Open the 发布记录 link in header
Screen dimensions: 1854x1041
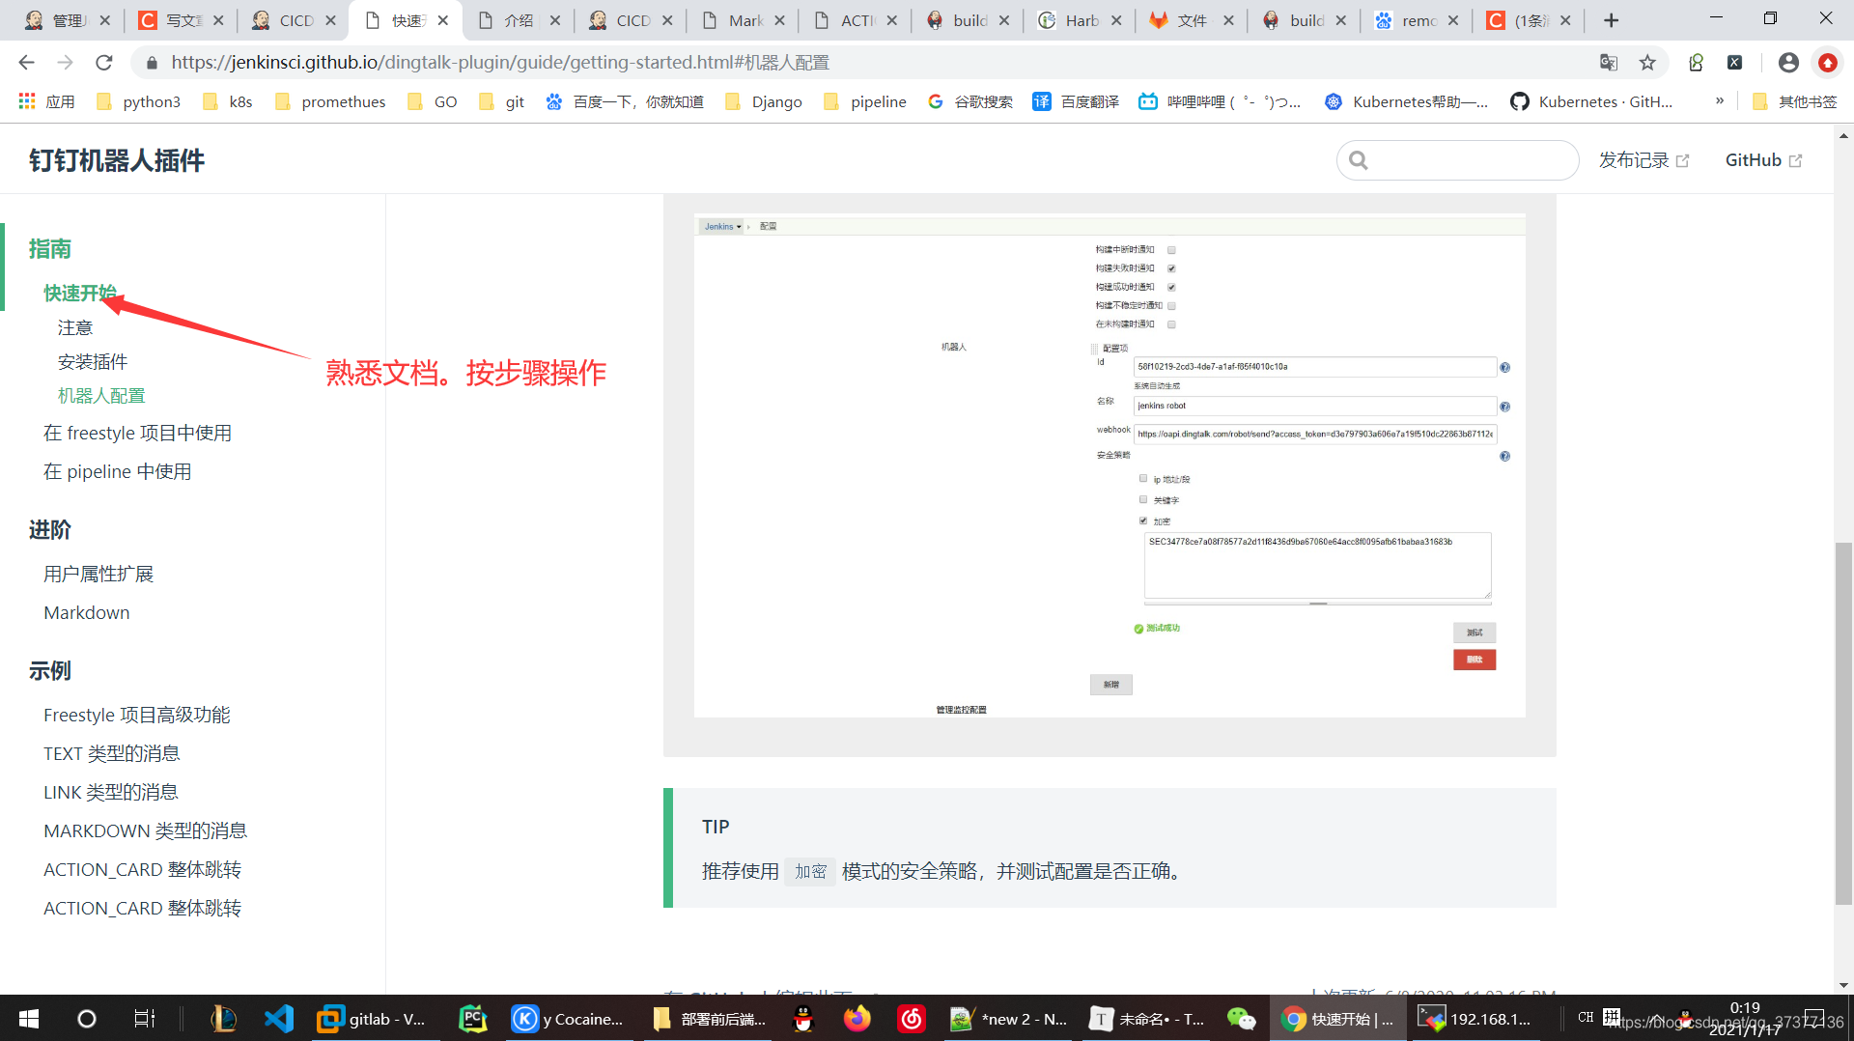click(x=1643, y=160)
